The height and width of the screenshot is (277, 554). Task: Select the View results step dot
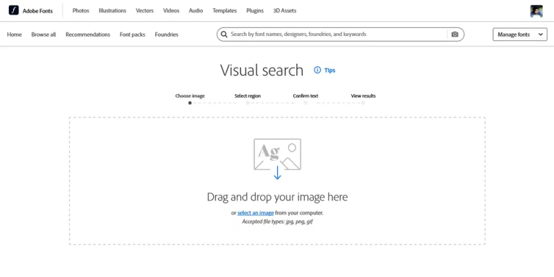click(363, 103)
